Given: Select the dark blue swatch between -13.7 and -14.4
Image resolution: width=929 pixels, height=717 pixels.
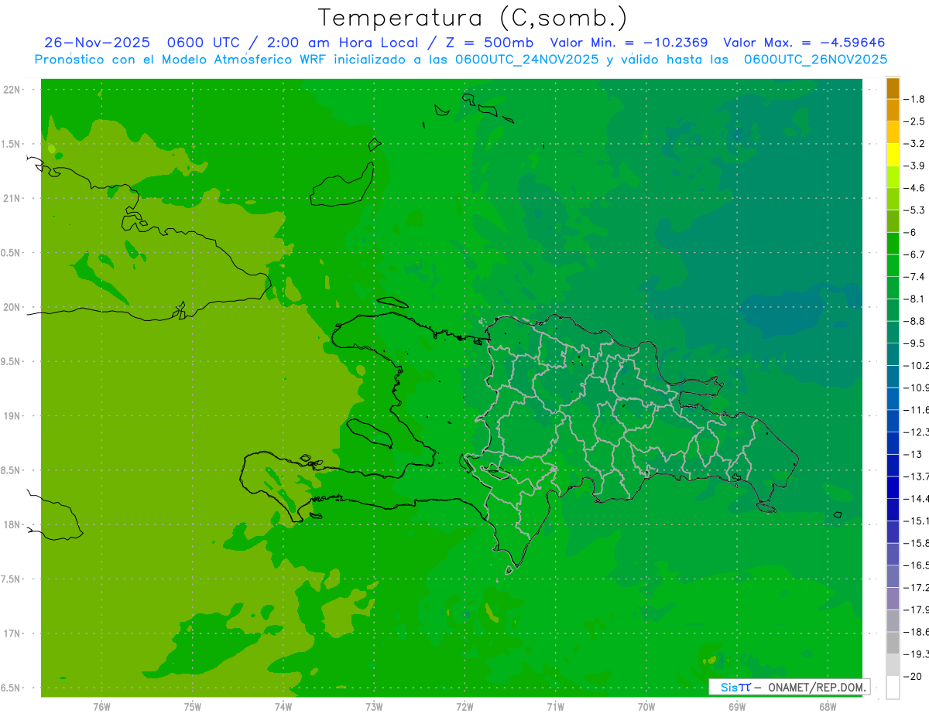Looking at the screenshot, I should click(x=893, y=487).
